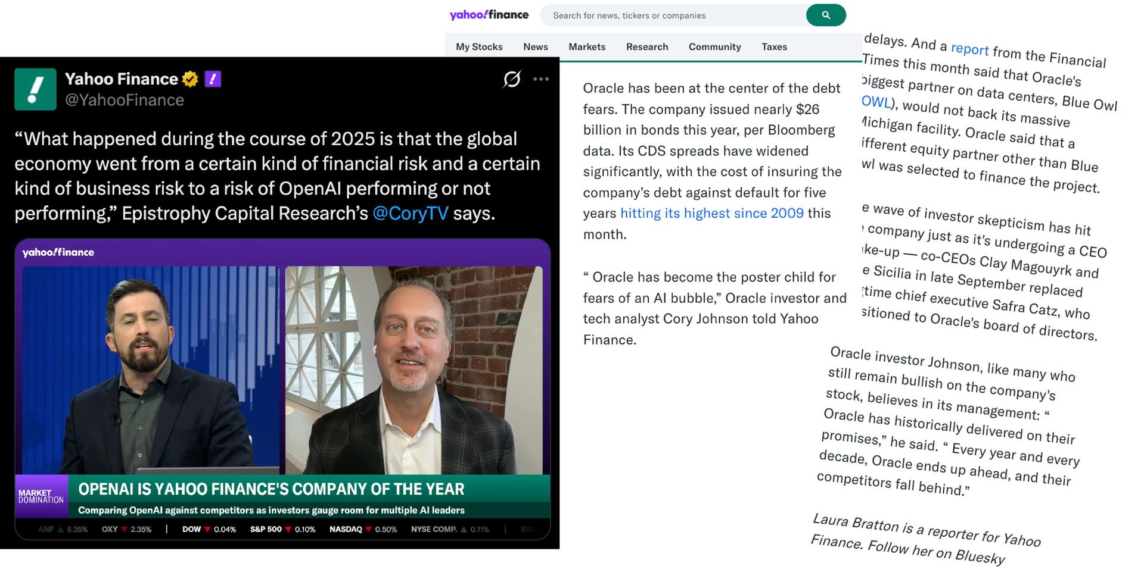Screen dimensions: 1144x582
Task: Click the purple Yahoo affiliate badge
Action: point(213,79)
